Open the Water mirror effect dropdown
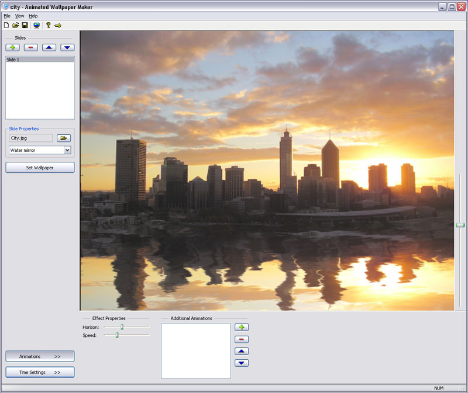The width and height of the screenshot is (468, 393). click(x=68, y=150)
